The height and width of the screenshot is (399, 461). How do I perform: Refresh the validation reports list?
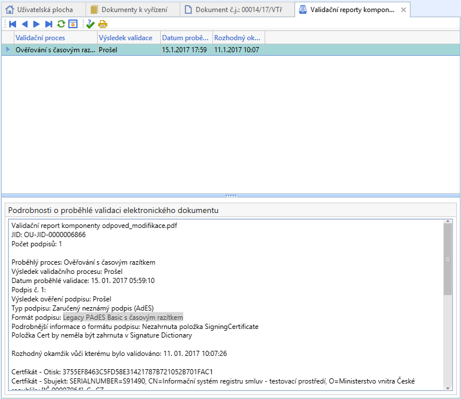click(x=61, y=24)
